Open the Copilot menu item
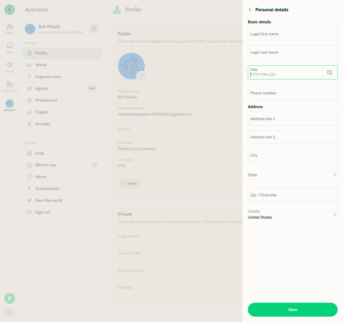Image resolution: width=343 pixels, height=322 pixels. 62,112
